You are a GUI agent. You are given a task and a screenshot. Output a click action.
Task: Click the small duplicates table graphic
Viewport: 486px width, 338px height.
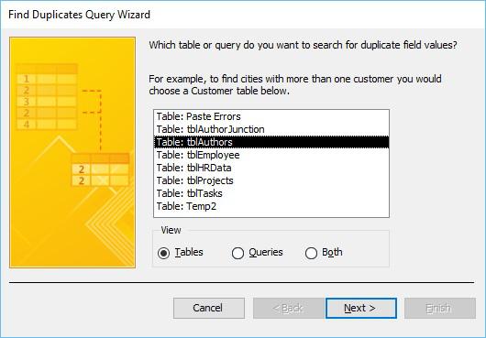pos(100,170)
